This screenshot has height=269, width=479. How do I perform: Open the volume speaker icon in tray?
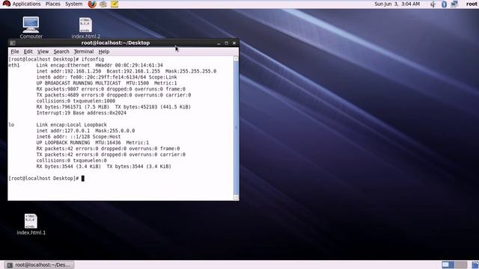[x=433, y=4]
